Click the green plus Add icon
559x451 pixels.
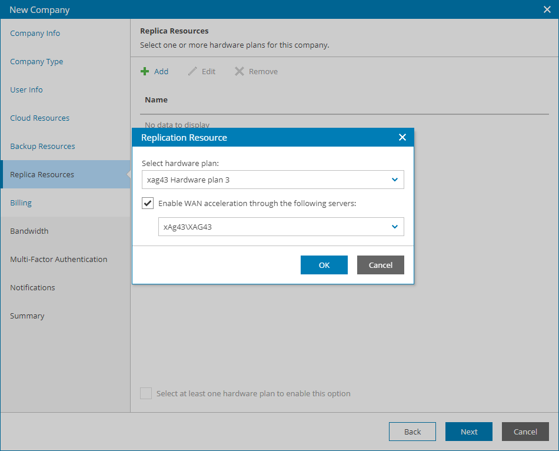tap(145, 71)
